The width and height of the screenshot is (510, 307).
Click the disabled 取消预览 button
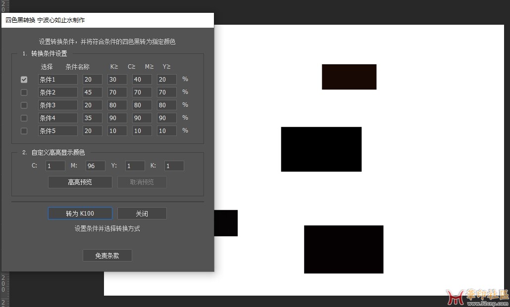click(142, 182)
